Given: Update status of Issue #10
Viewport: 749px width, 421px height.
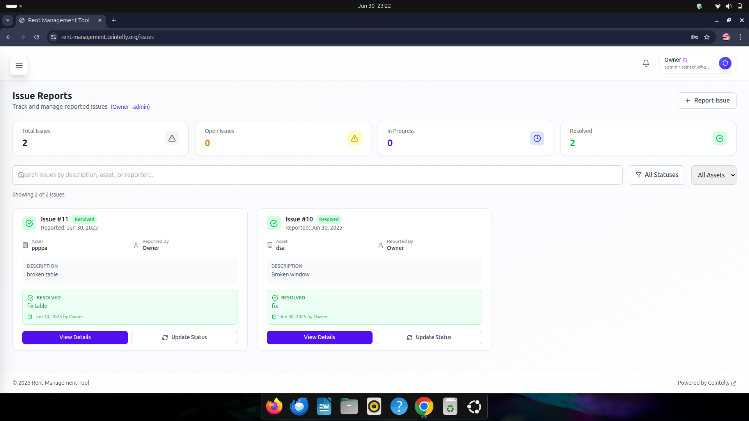Looking at the screenshot, I should pyautogui.click(x=429, y=338).
